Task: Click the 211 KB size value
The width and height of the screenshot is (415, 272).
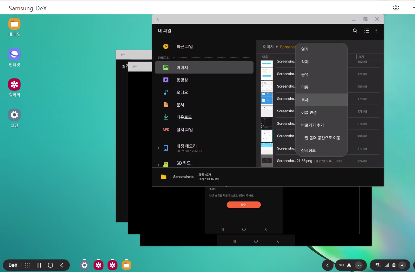Action: [362, 149]
